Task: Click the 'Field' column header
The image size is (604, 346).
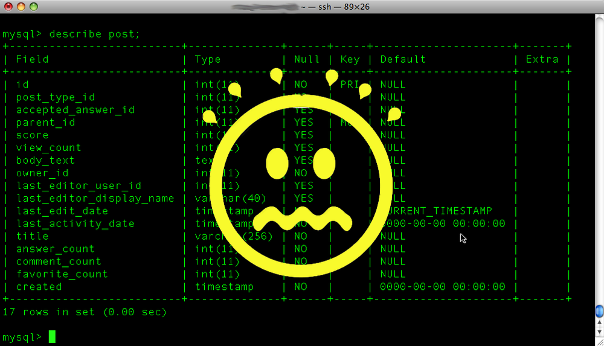Action: [x=33, y=59]
